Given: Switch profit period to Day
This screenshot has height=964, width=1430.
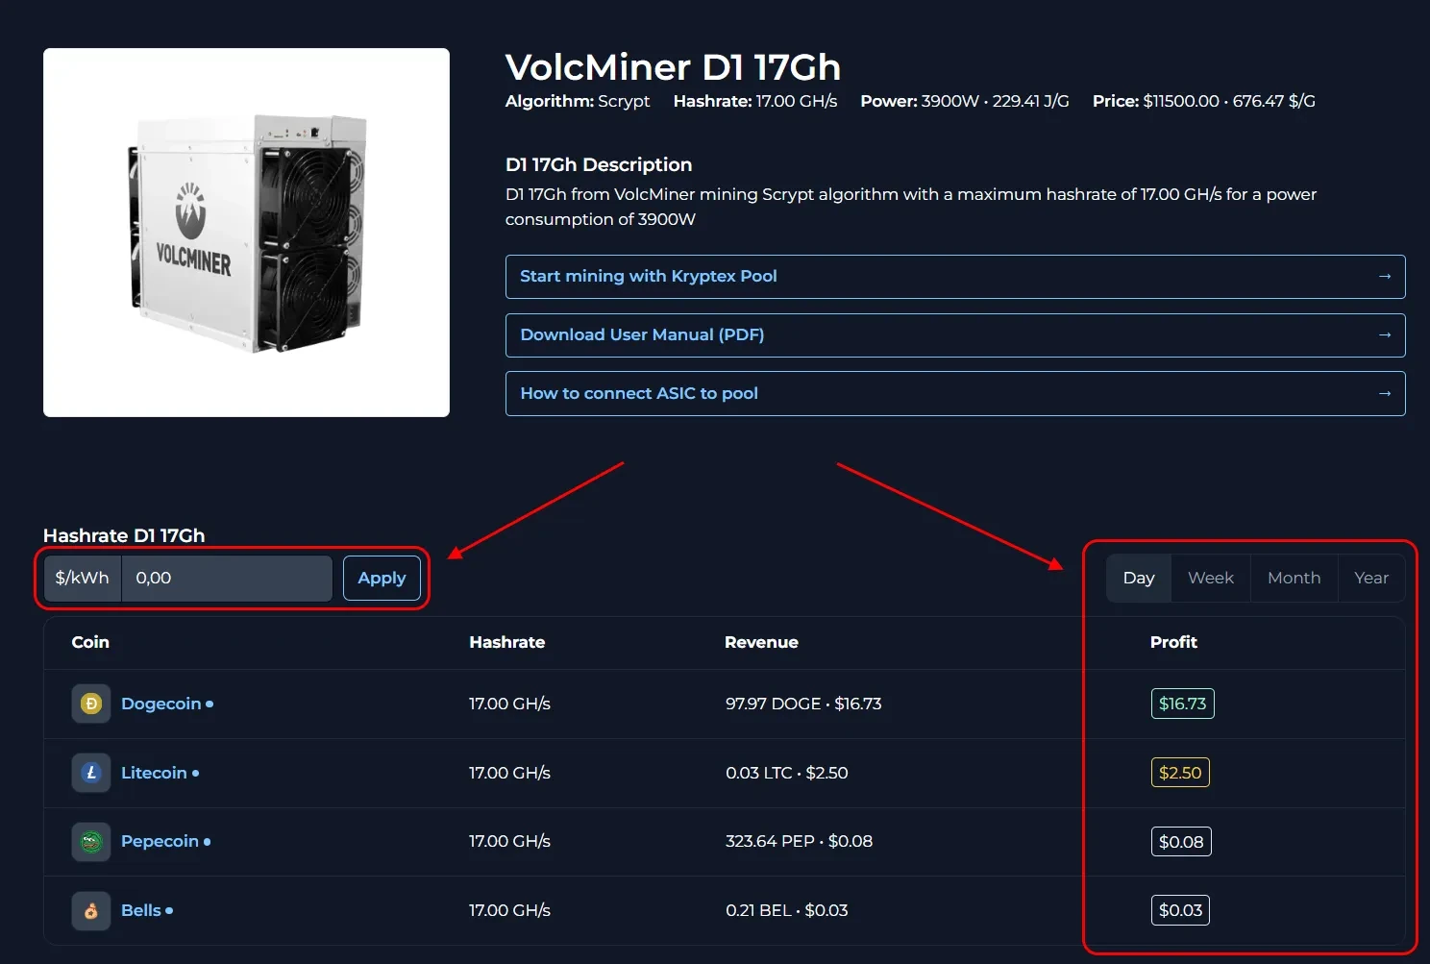Looking at the screenshot, I should (1138, 578).
